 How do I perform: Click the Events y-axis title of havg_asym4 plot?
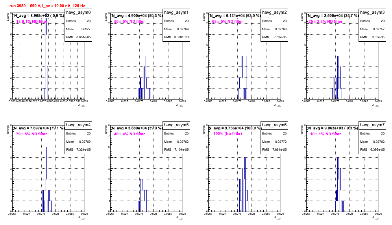(8, 129)
